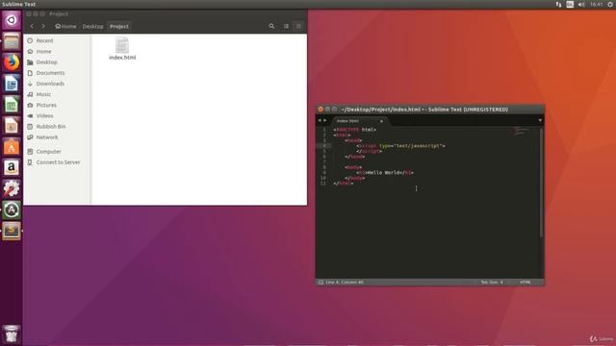Click the search icon in Files toolbar

(271, 26)
